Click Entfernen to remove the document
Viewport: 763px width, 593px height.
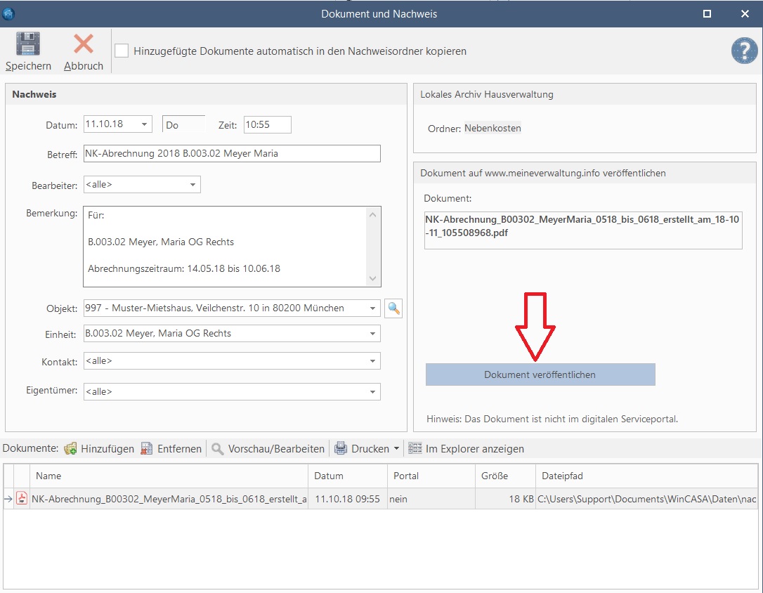171,448
